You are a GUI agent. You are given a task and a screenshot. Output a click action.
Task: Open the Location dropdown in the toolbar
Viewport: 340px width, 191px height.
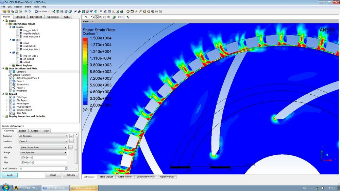click(42, 11)
